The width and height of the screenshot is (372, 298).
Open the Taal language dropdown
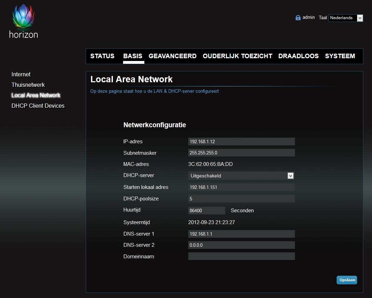(x=346, y=18)
